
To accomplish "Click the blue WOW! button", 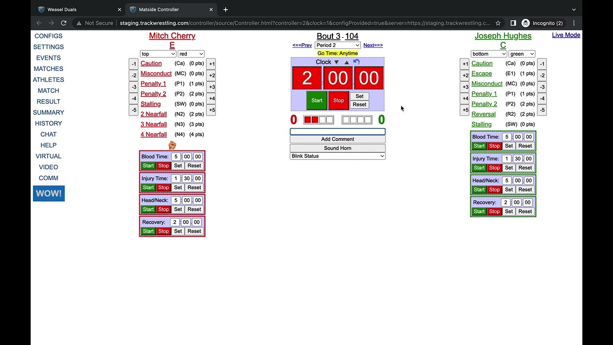I will pos(49,194).
